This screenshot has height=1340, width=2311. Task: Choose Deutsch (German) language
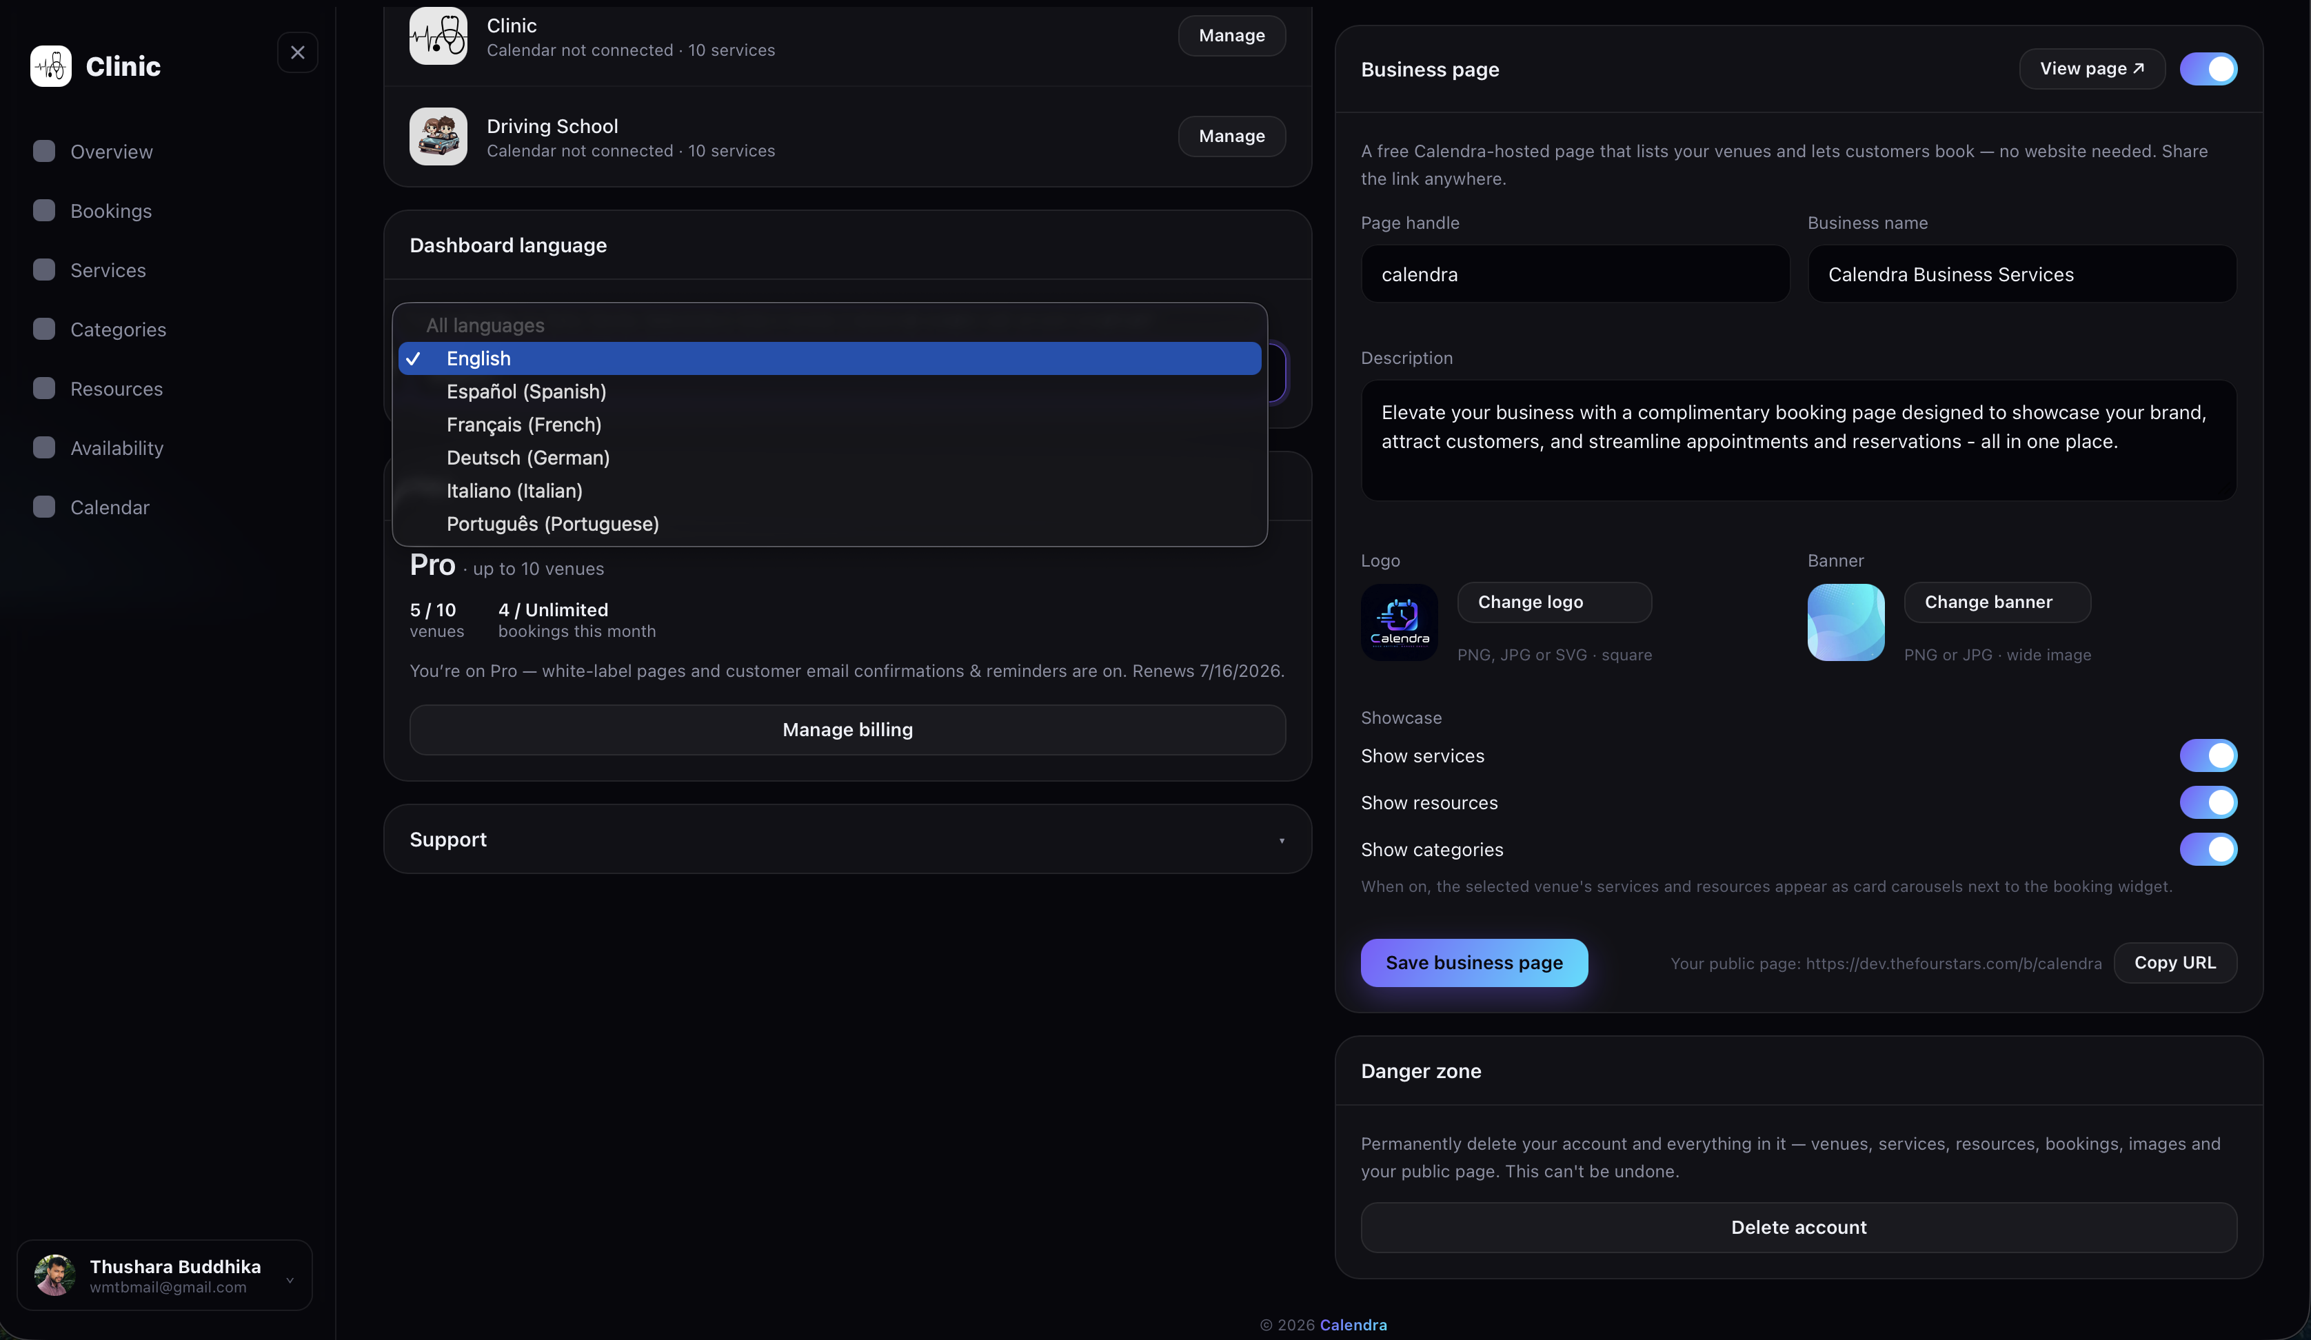[829, 458]
